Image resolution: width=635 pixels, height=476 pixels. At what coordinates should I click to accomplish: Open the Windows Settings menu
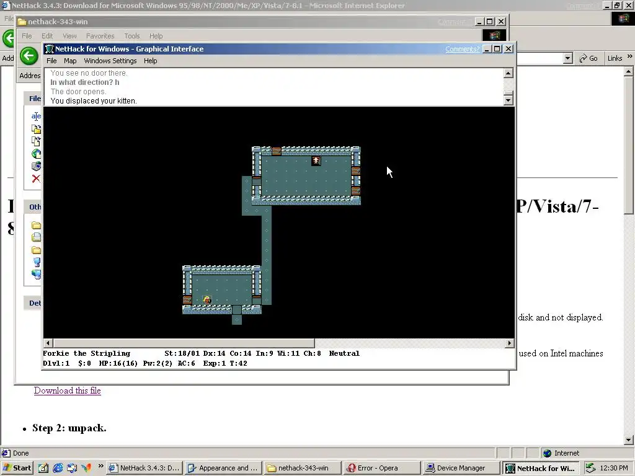pyautogui.click(x=110, y=61)
